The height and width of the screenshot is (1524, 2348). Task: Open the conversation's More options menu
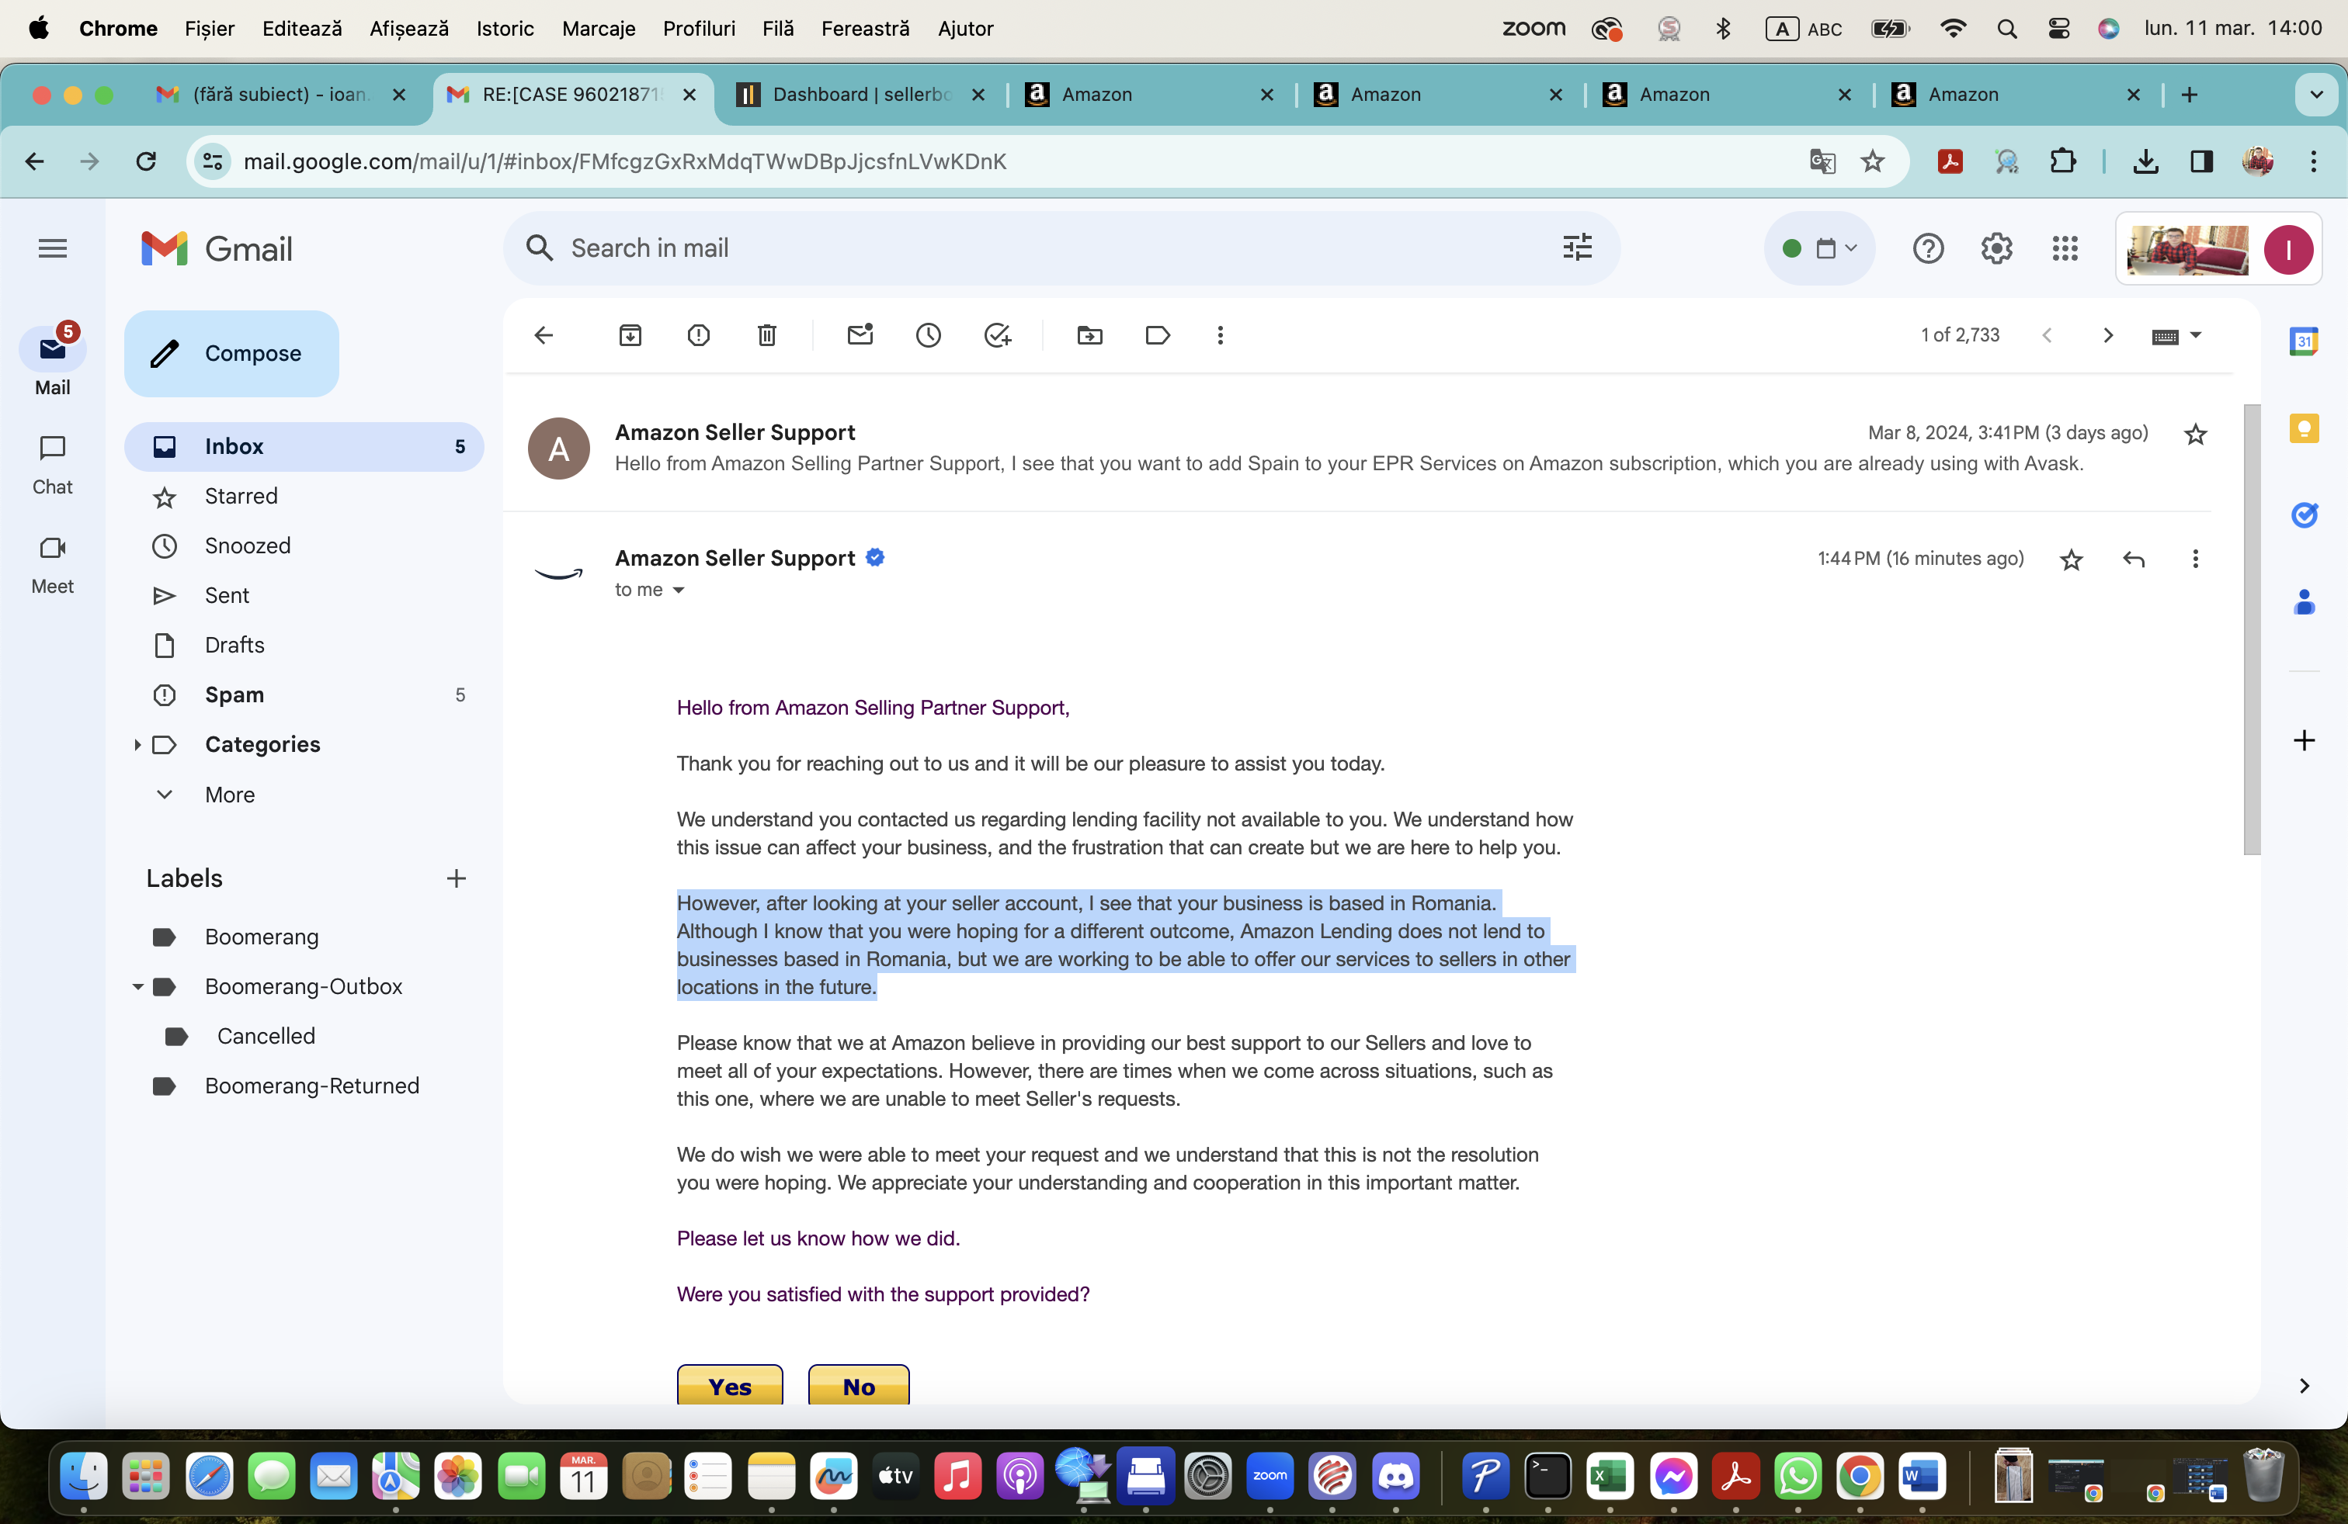point(1221,335)
